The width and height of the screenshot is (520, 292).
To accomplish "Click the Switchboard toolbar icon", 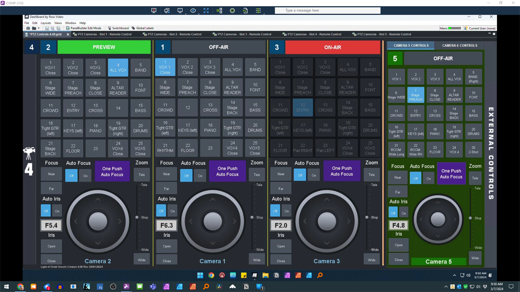I will pos(118,28).
